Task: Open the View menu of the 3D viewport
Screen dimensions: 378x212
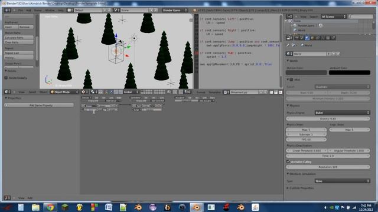Action: point(22,92)
